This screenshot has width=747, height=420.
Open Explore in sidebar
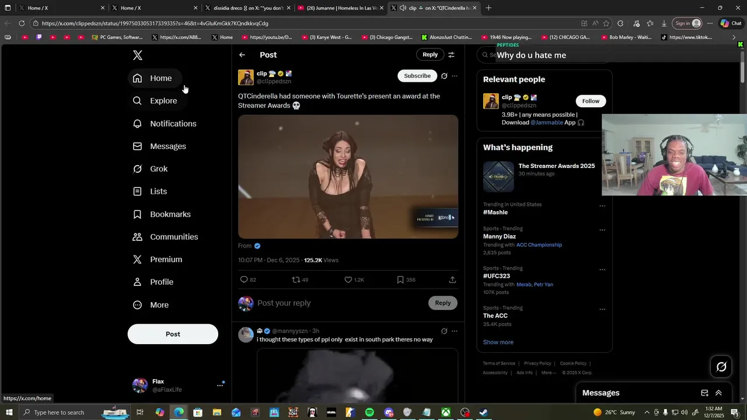(x=155, y=101)
